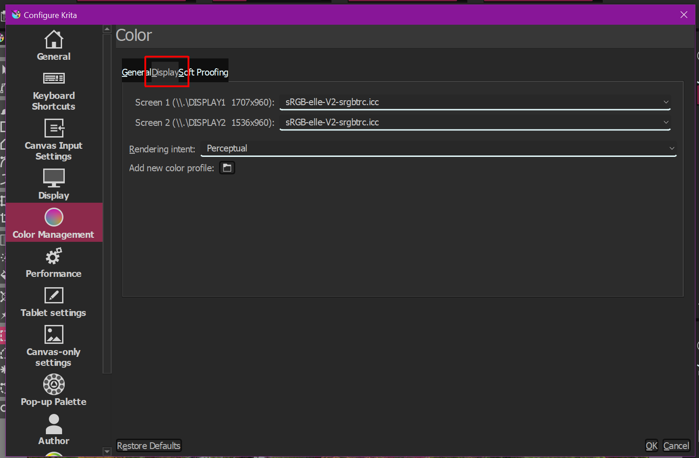Select Color Management sidebar icon
This screenshot has width=699, height=458.
54,217
